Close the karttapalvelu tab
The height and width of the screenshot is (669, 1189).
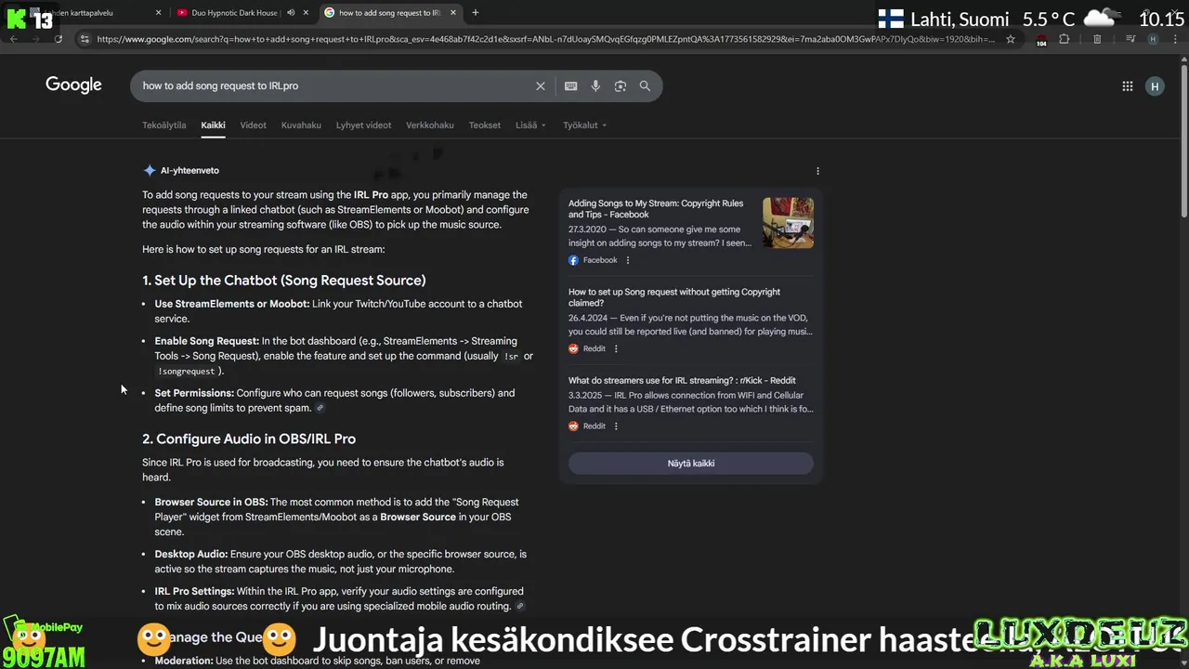click(158, 13)
